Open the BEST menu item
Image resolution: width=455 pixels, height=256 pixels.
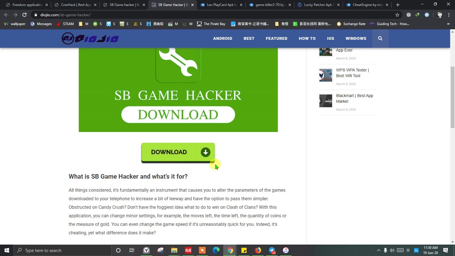(249, 38)
